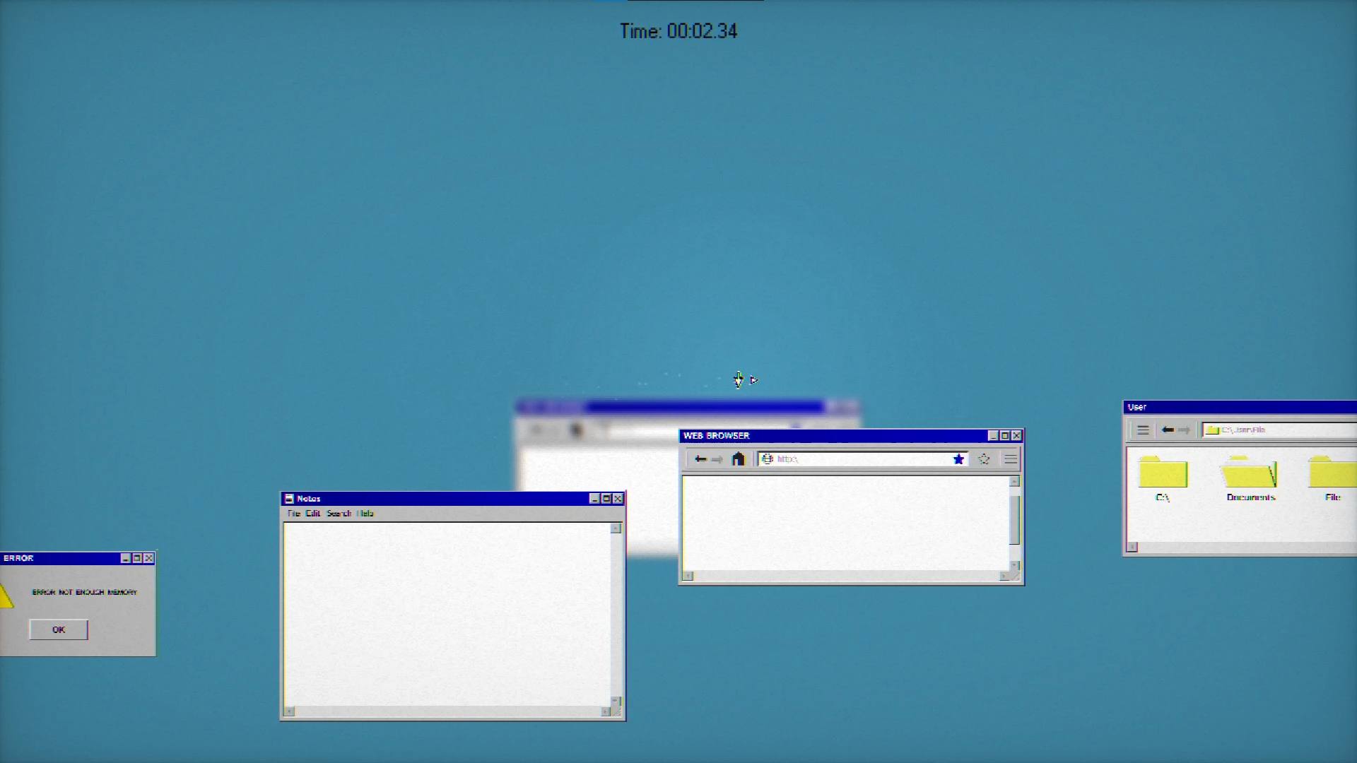The height and width of the screenshot is (763, 1357).
Task: Click inside the Notes text area
Action: [x=447, y=613]
